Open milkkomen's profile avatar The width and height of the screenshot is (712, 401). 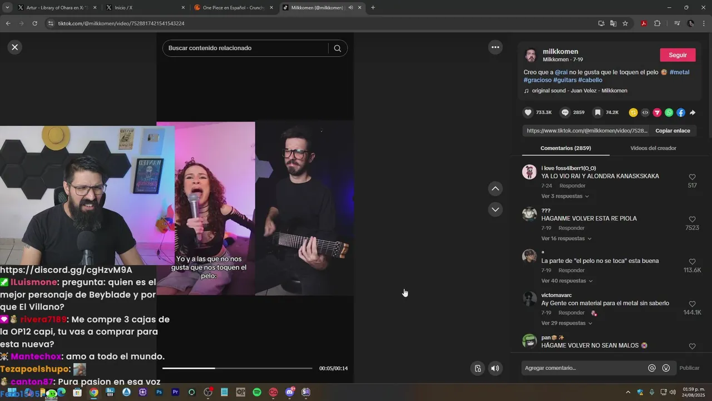(531, 55)
